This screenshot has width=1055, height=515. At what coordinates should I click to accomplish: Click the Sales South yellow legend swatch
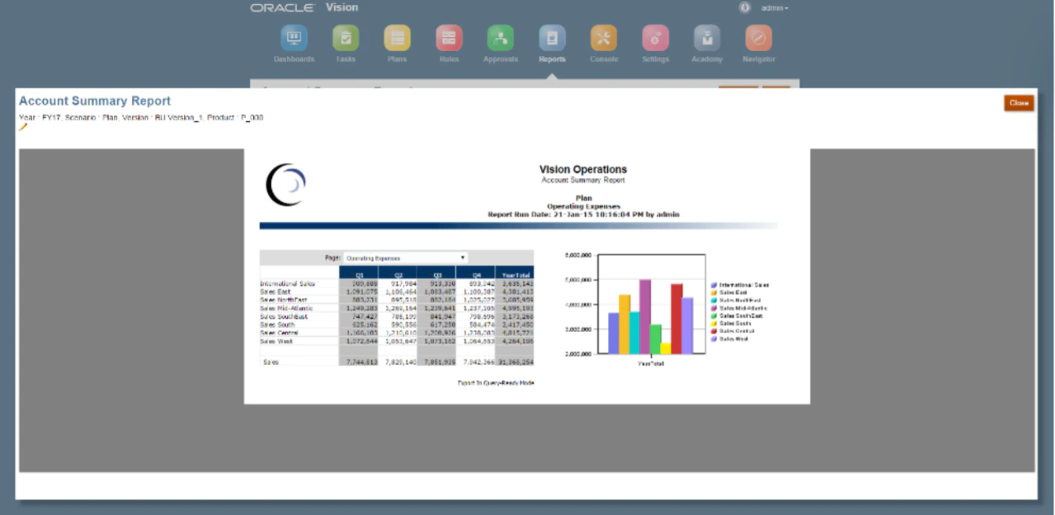coord(714,323)
